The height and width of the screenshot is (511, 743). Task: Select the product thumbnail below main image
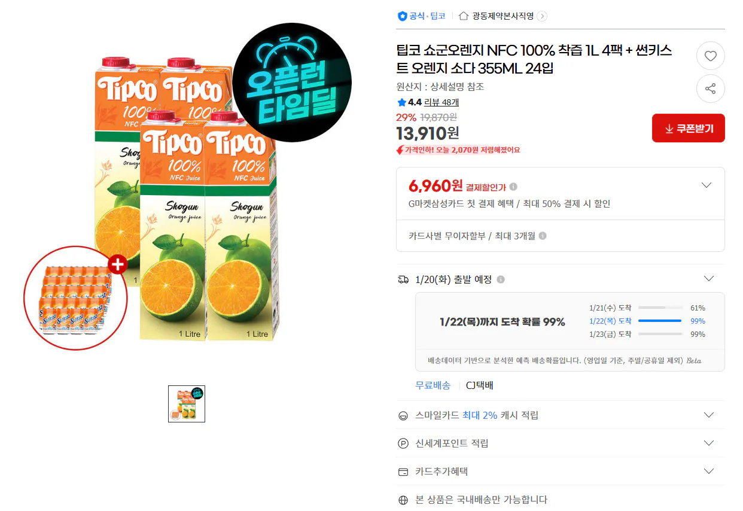[x=186, y=403]
